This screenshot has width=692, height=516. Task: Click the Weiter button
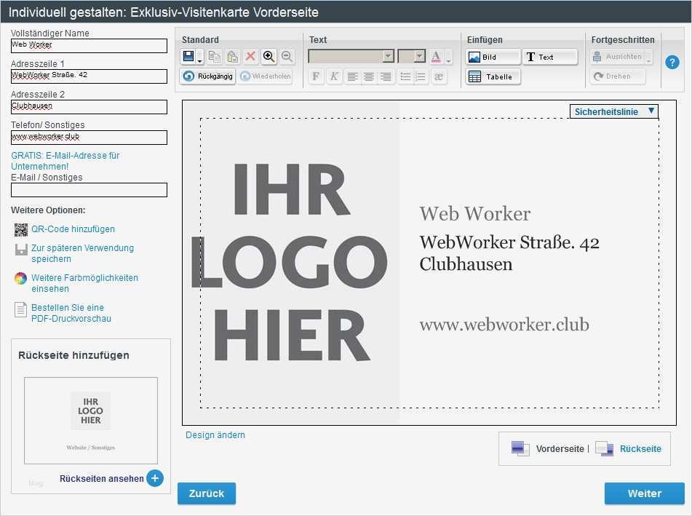pos(644,493)
